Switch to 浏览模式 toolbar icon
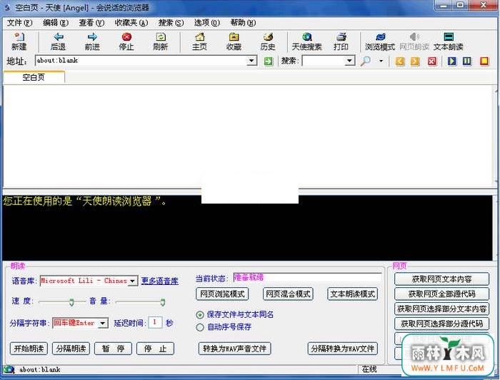The height and width of the screenshot is (380, 500). tap(380, 41)
